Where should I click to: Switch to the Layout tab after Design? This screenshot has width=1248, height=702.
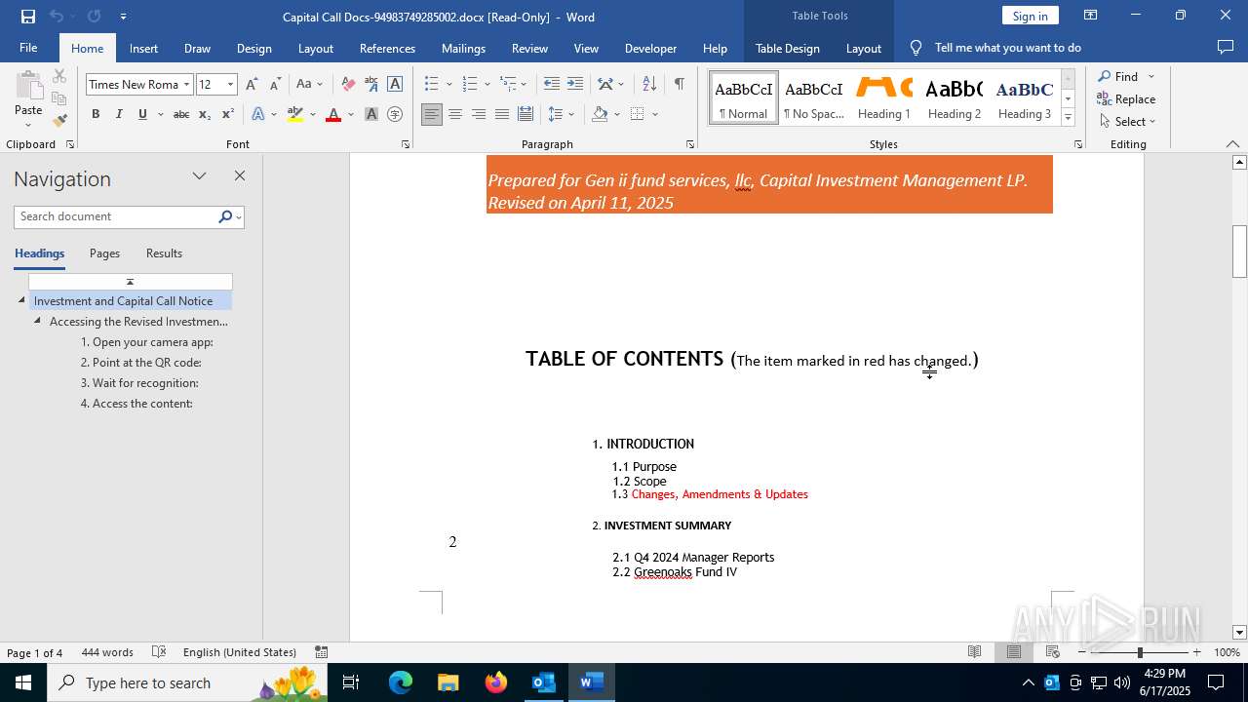[x=316, y=48]
